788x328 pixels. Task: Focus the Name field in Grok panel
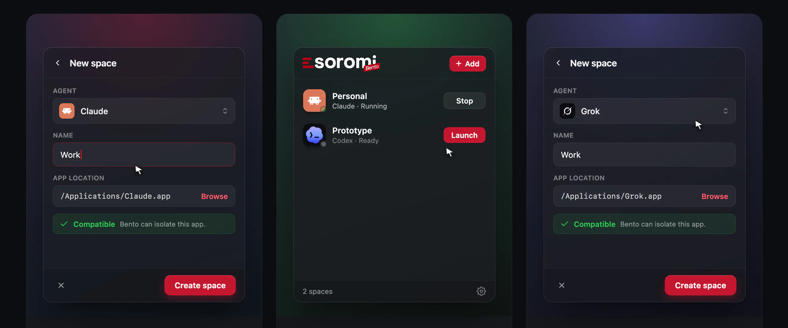point(644,155)
